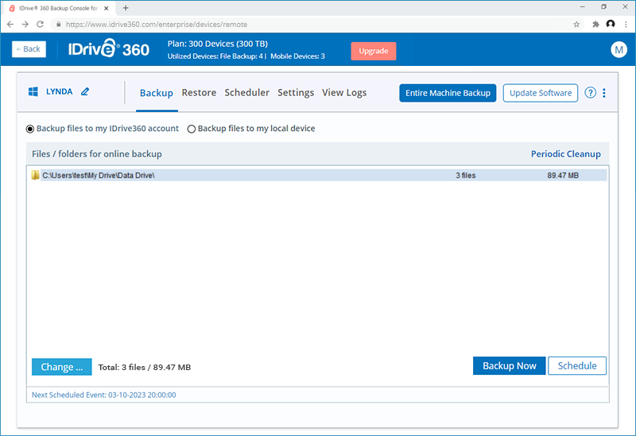Click the Total: 3 files / 89.47 MB text
The width and height of the screenshot is (636, 436).
[x=145, y=367]
